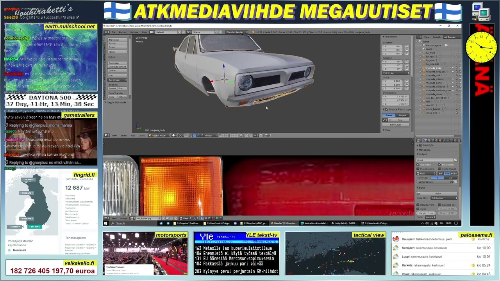Enable Bake to Vertex Color checkbox
This screenshot has width=500, height=281.
click(x=418, y=205)
